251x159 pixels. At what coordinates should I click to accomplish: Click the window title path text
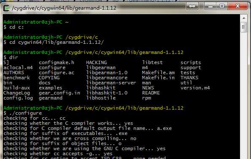coord(64,8)
